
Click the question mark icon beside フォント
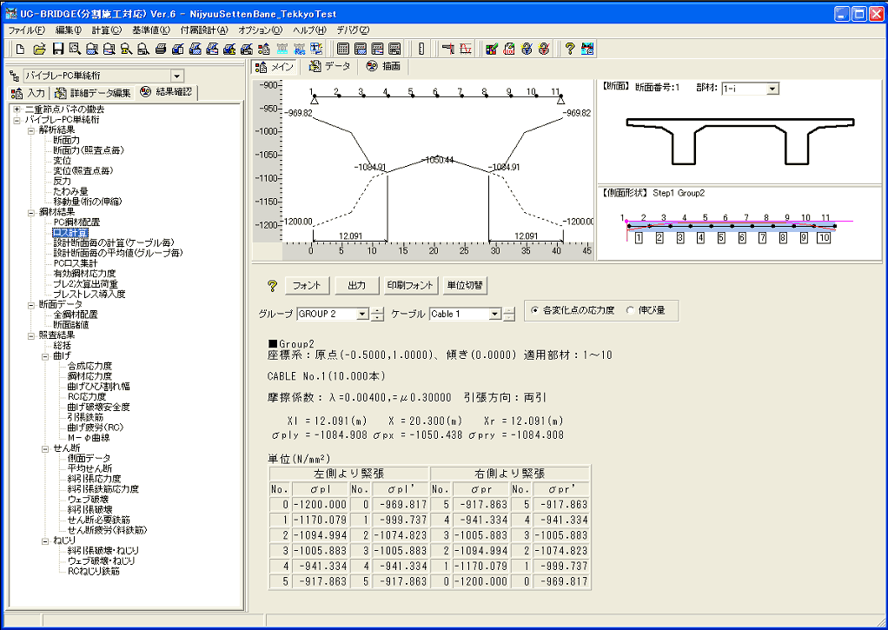coord(271,285)
